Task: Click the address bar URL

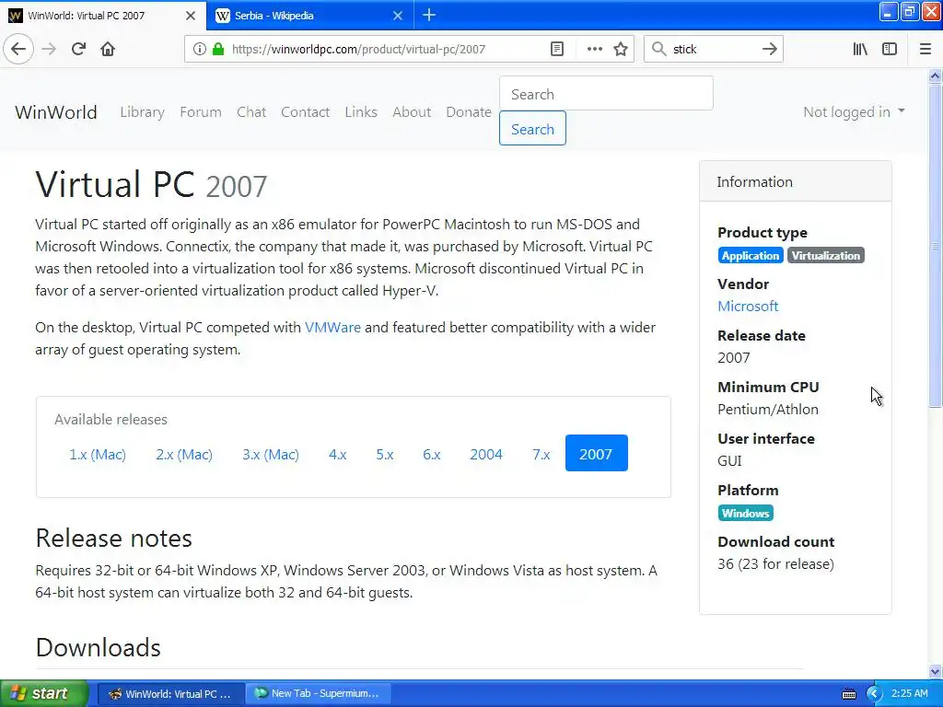Action: 358,50
